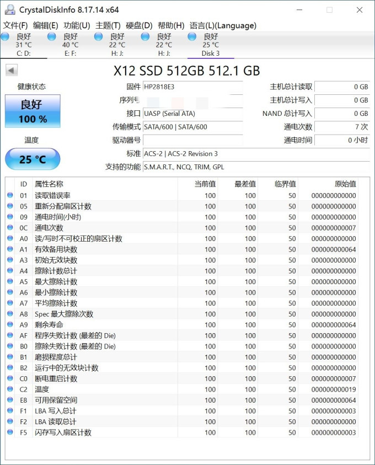Select the 运行中的无效块计数 row
375x465 pixels.
[x=182, y=368]
